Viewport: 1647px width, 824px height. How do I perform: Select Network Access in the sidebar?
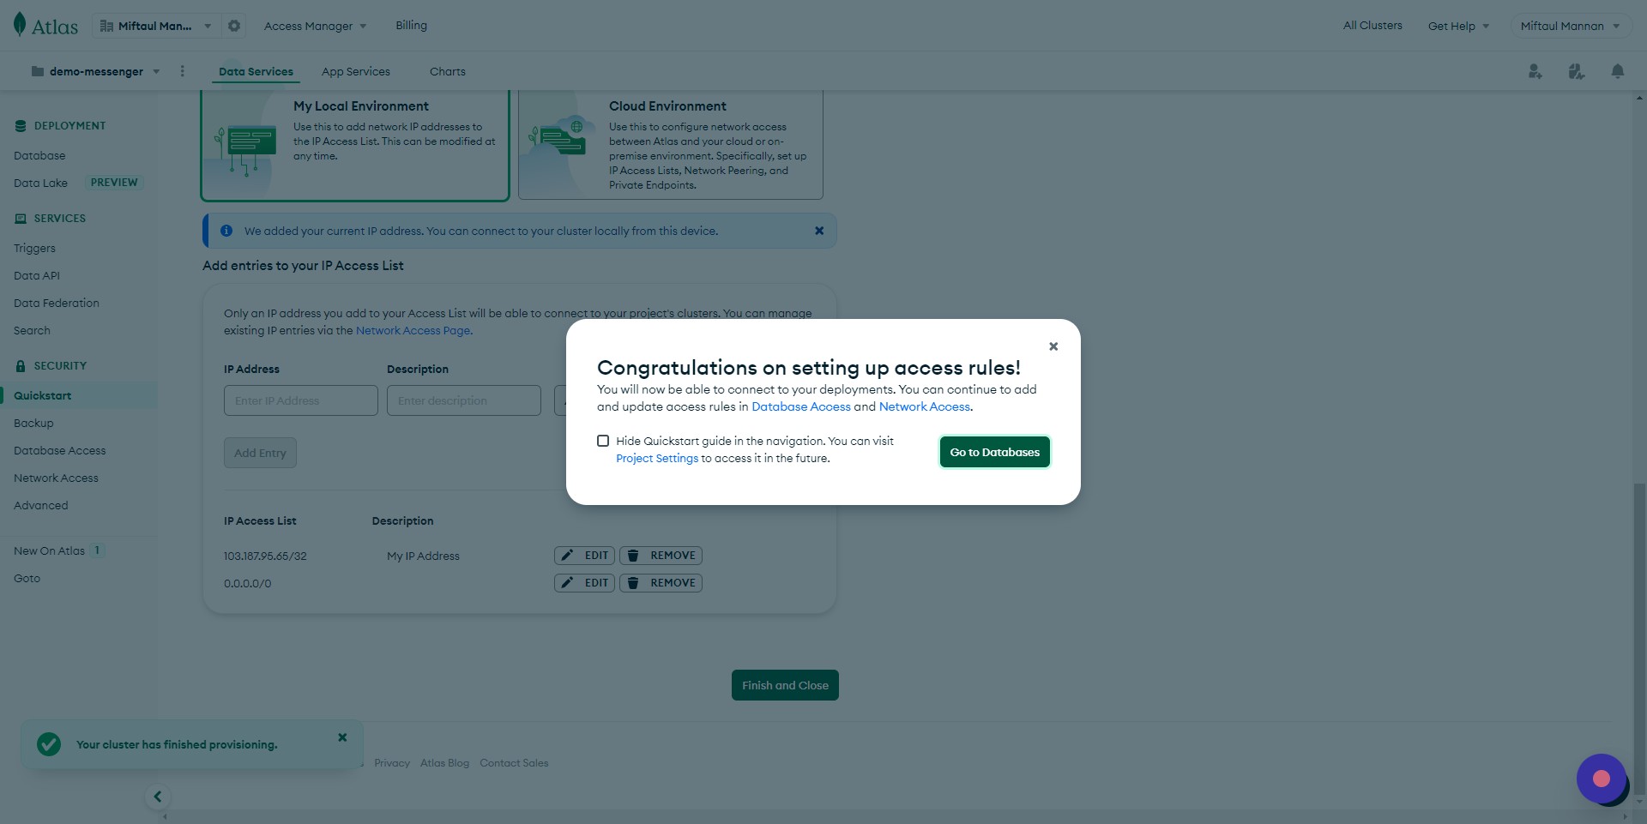(x=56, y=478)
